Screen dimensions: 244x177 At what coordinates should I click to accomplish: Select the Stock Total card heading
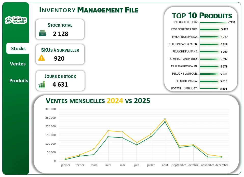(x=60, y=25)
